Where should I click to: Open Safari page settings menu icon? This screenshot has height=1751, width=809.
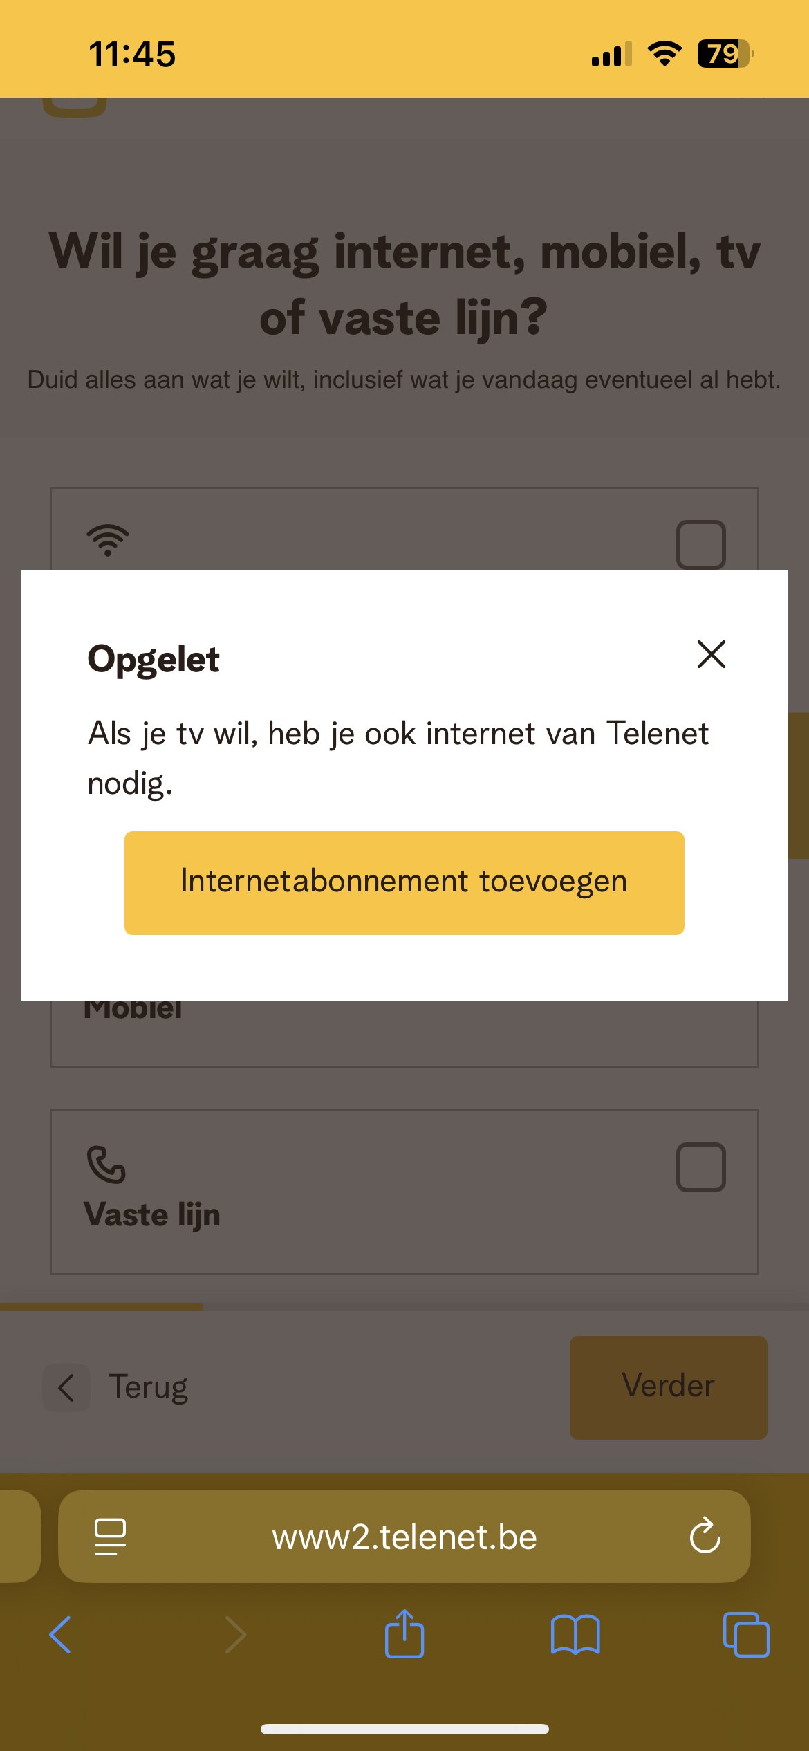[x=110, y=1537]
